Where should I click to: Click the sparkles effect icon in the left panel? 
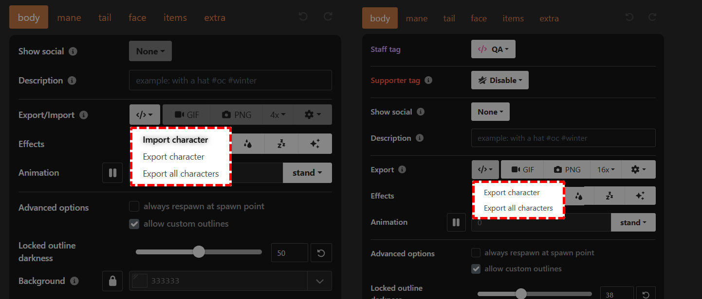coord(315,144)
